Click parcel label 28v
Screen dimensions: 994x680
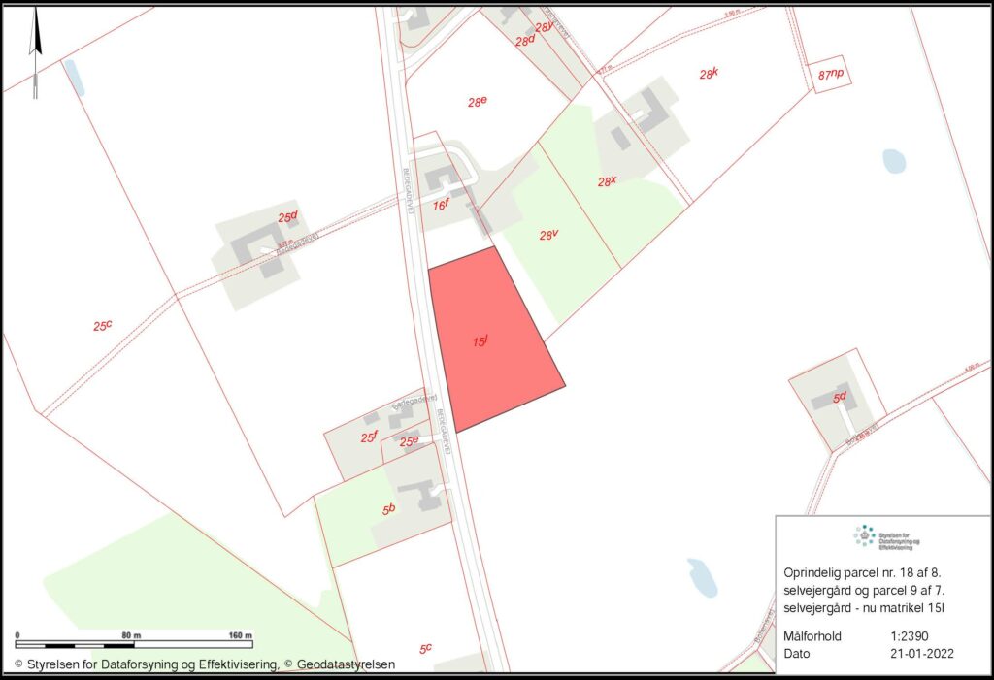[x=548, y=235]
